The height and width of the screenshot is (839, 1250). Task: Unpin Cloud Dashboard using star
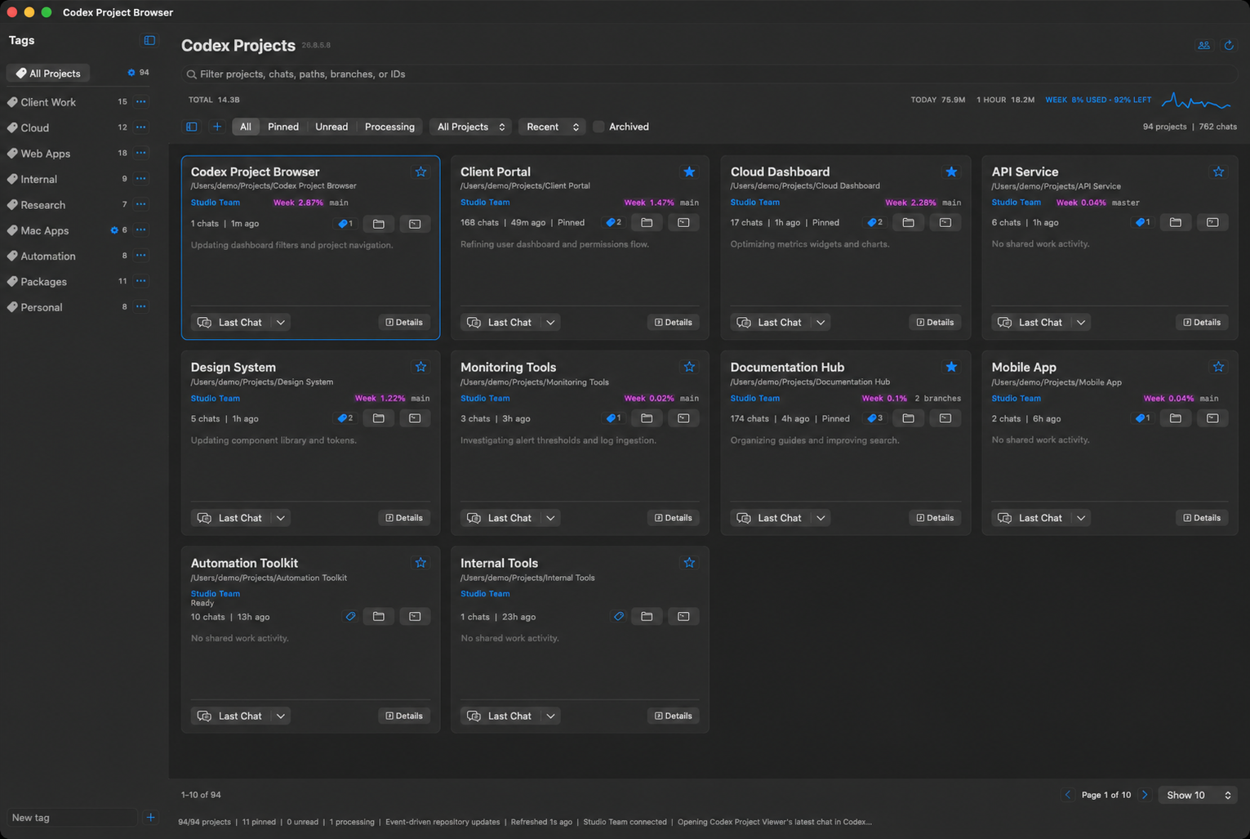(951, 172)
